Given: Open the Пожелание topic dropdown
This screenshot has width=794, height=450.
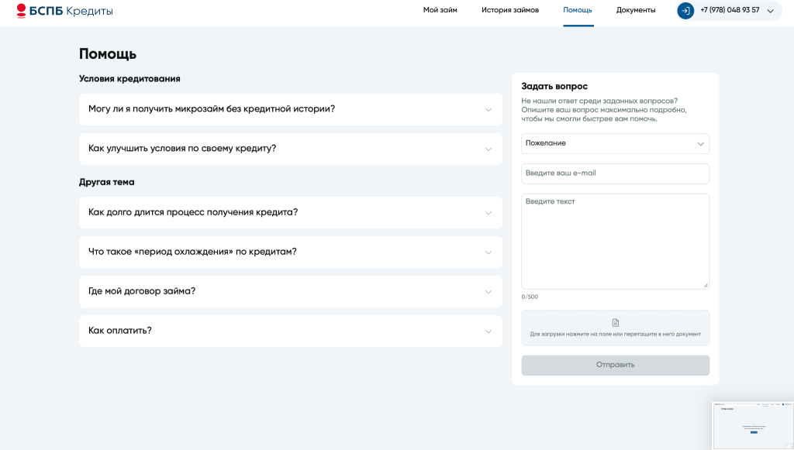Looking at the screenshot, I should click(x=615, y=143).
